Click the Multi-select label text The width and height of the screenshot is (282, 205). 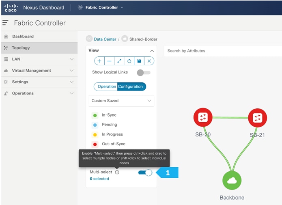101,172
